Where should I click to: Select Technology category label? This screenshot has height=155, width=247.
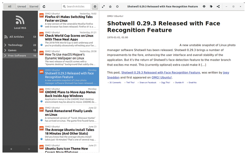pos(15,45)
